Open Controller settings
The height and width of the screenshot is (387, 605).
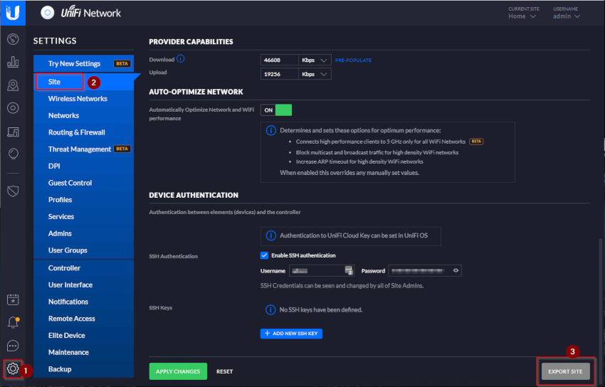tap(84, 268)
